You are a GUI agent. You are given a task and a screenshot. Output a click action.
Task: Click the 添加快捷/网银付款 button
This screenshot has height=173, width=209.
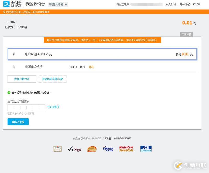(53, 79)
